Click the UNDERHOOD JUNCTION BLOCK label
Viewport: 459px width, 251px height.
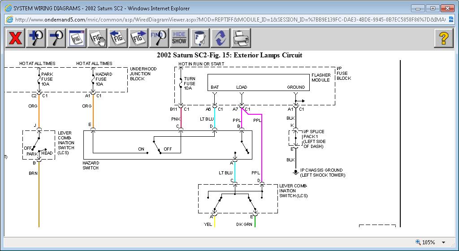coord(143,74)
